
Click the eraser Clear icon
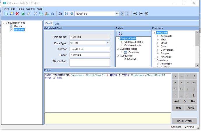pyautogui.click(x=29, y=14)
